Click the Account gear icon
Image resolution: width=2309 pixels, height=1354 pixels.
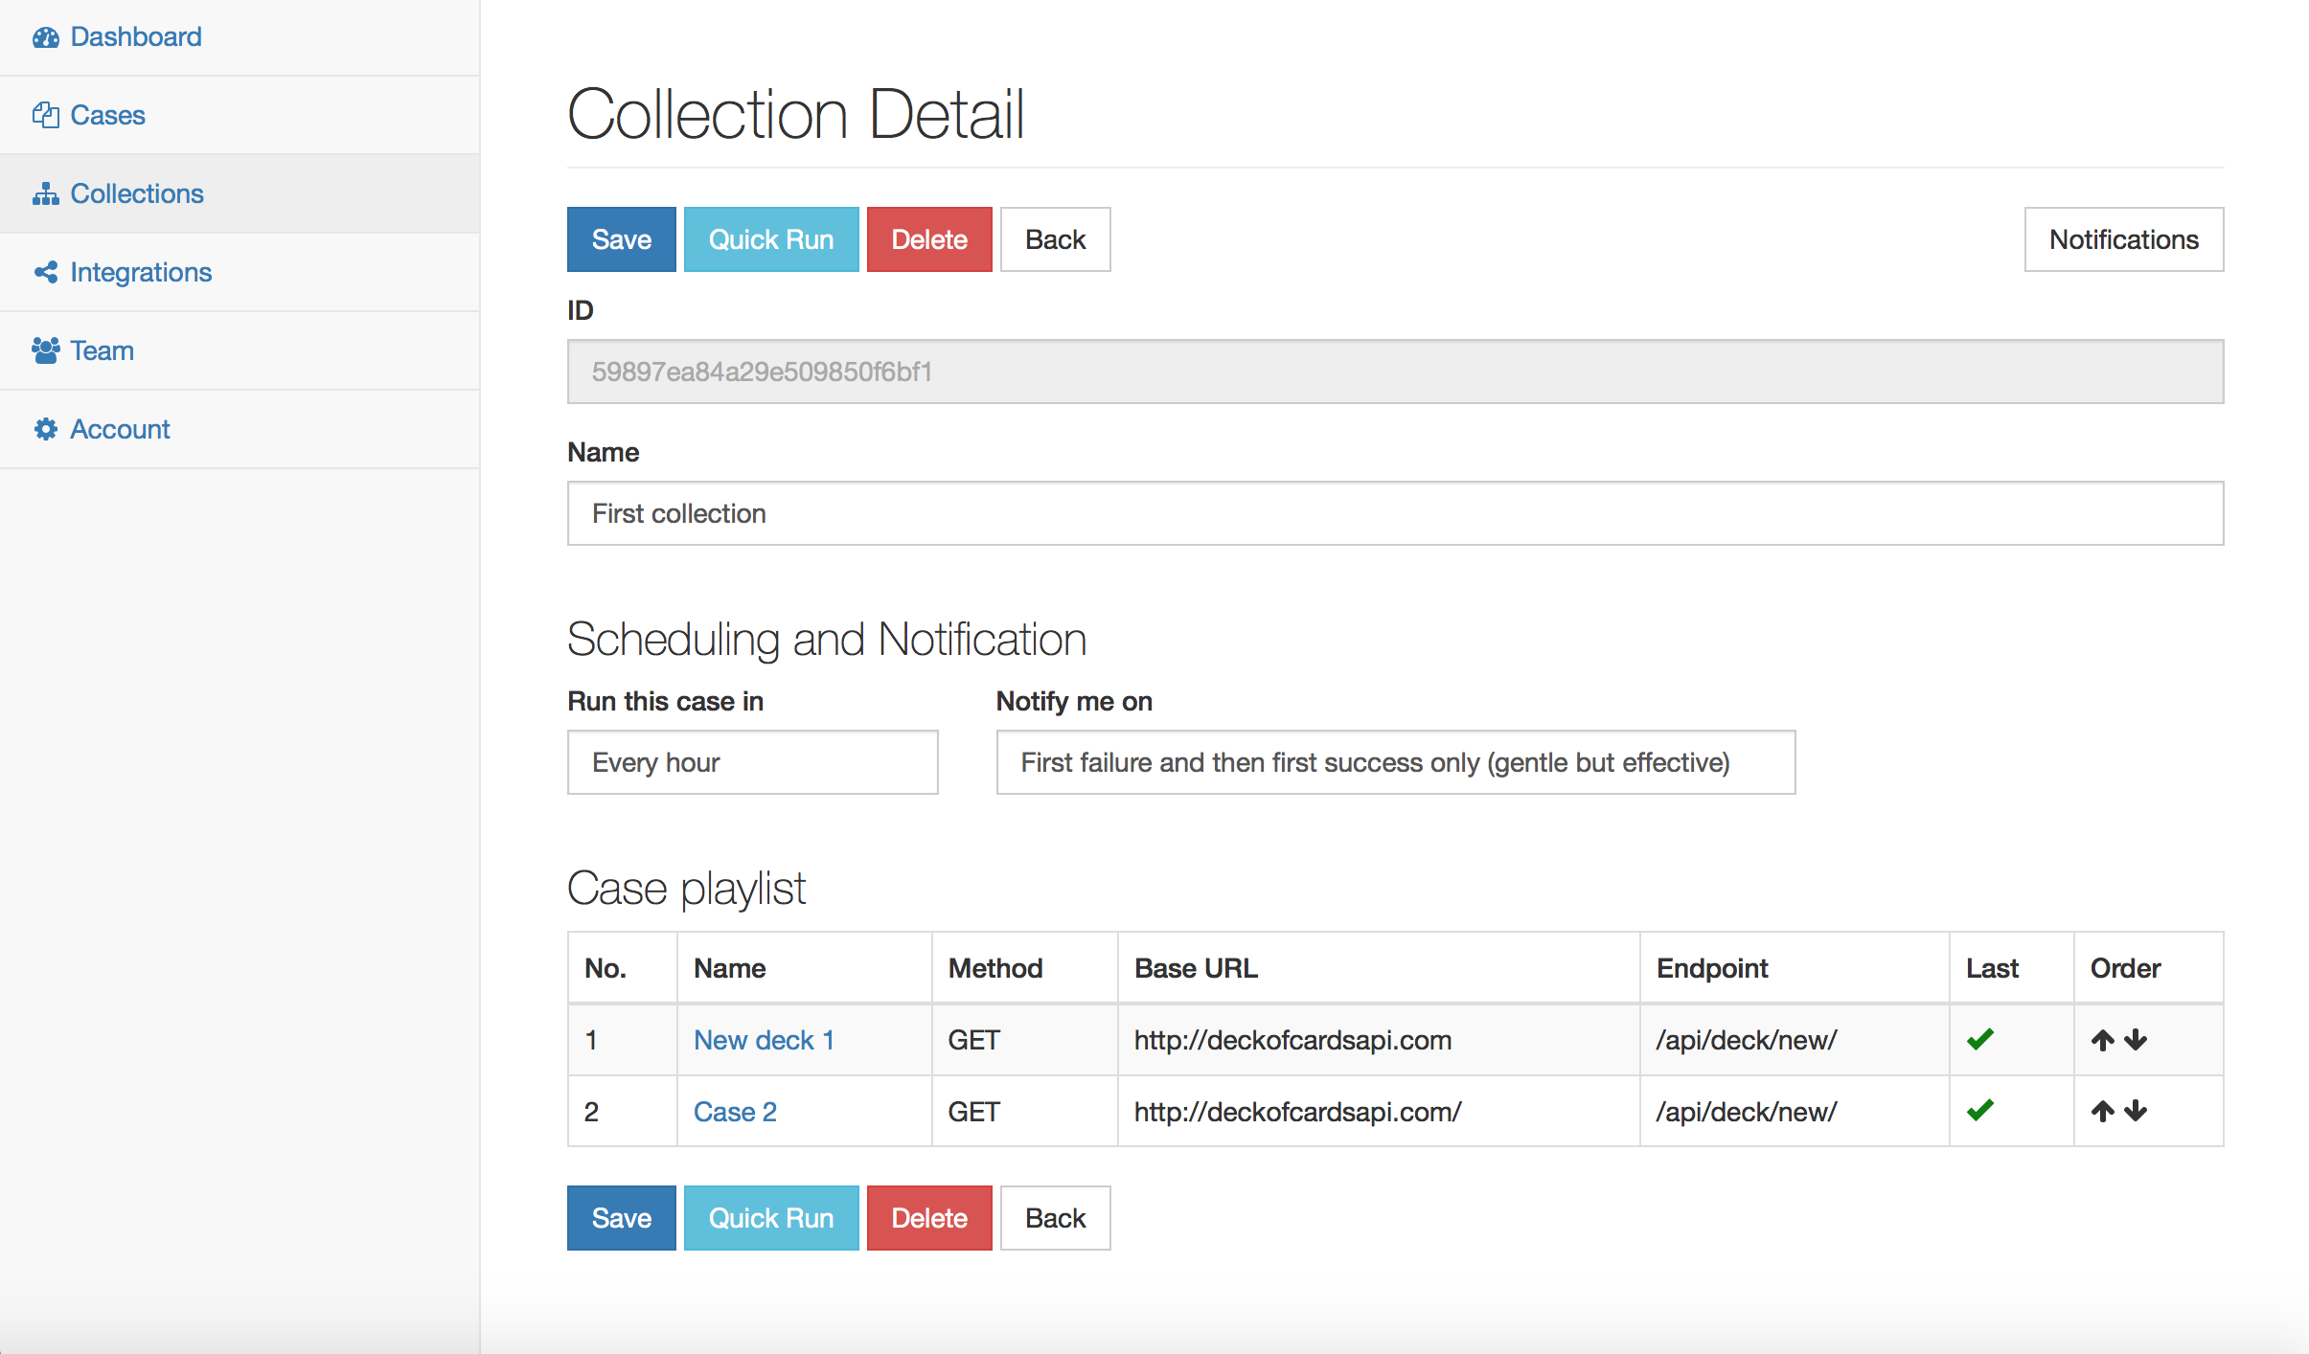45,430
